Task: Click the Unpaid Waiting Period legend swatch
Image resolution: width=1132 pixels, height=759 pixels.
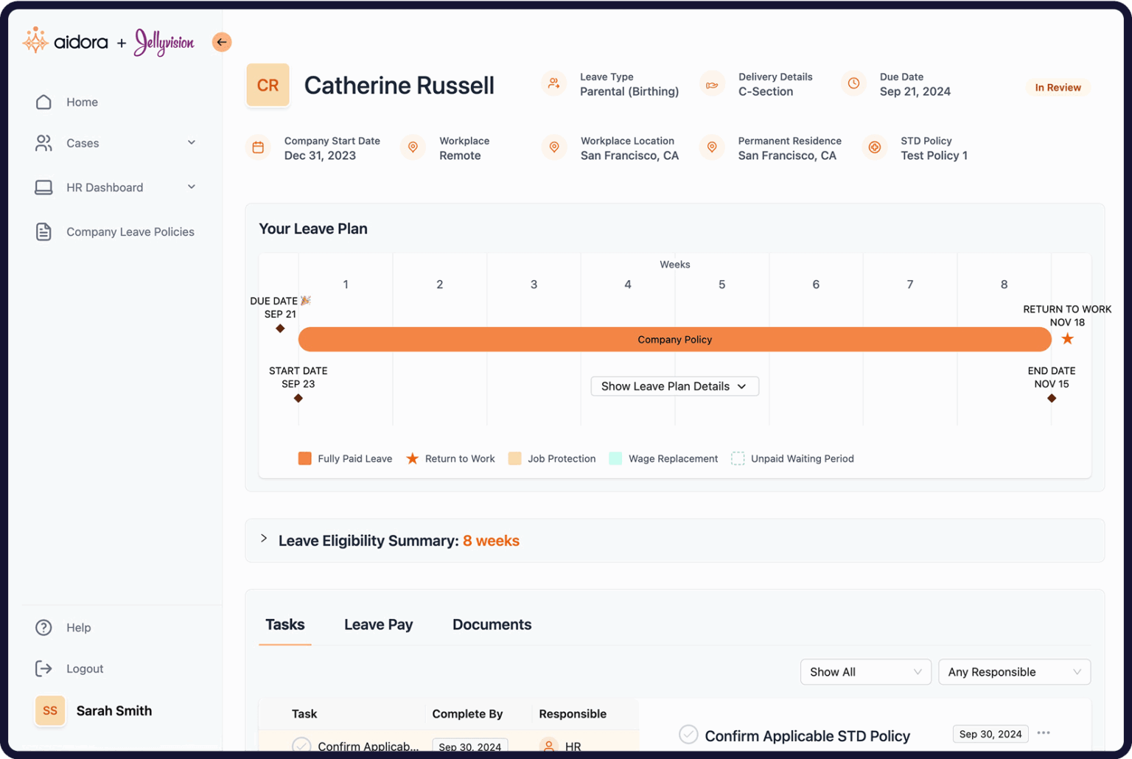Action: click(x=737, y=458)
